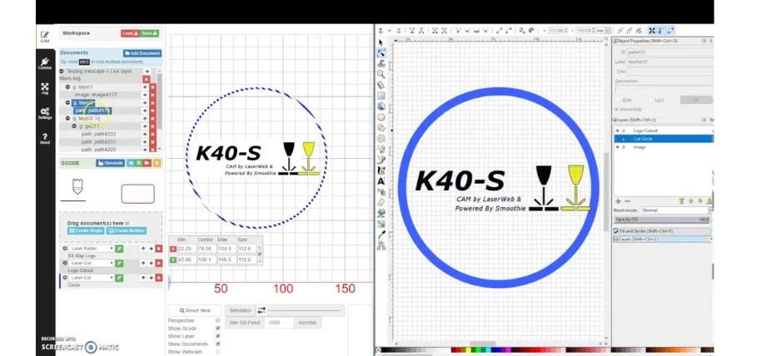This screenshot has width=766, height=356.
Task: Select the Inkscape rectangle tool
Action: point(381,96)
